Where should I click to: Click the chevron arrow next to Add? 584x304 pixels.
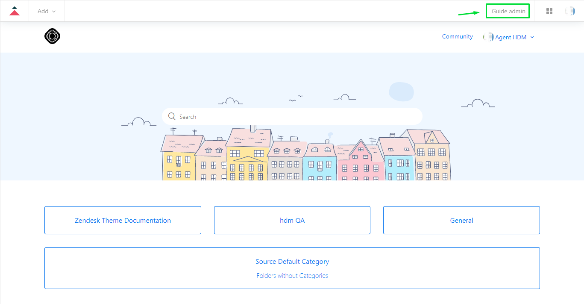[x=54, y=12]
